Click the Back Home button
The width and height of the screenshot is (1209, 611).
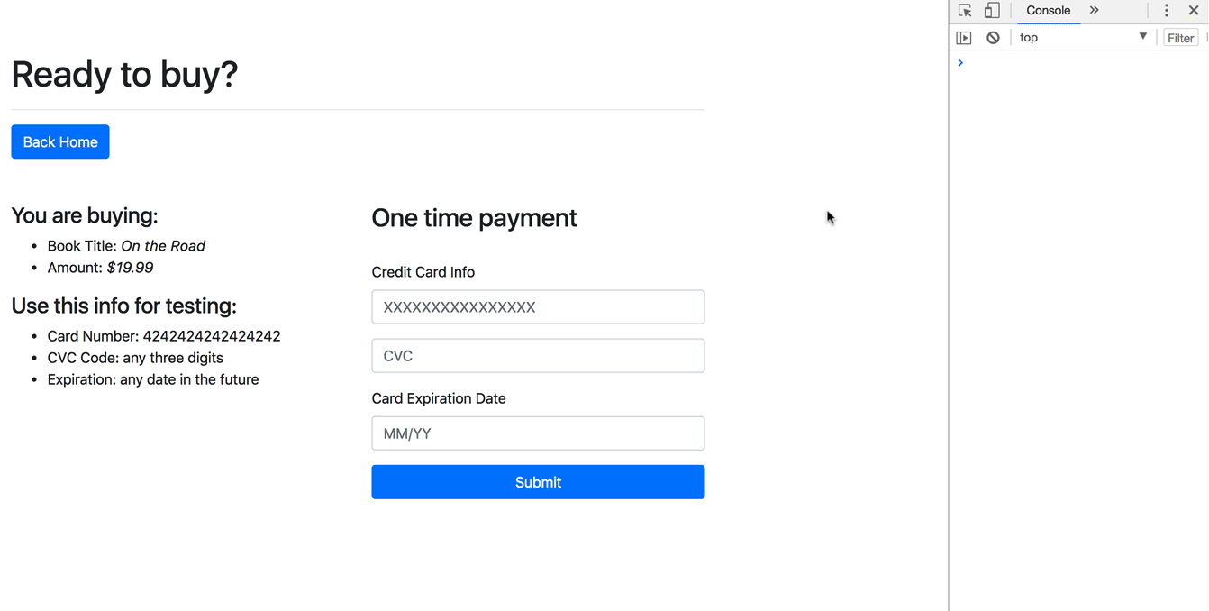[x=59, y=141]
